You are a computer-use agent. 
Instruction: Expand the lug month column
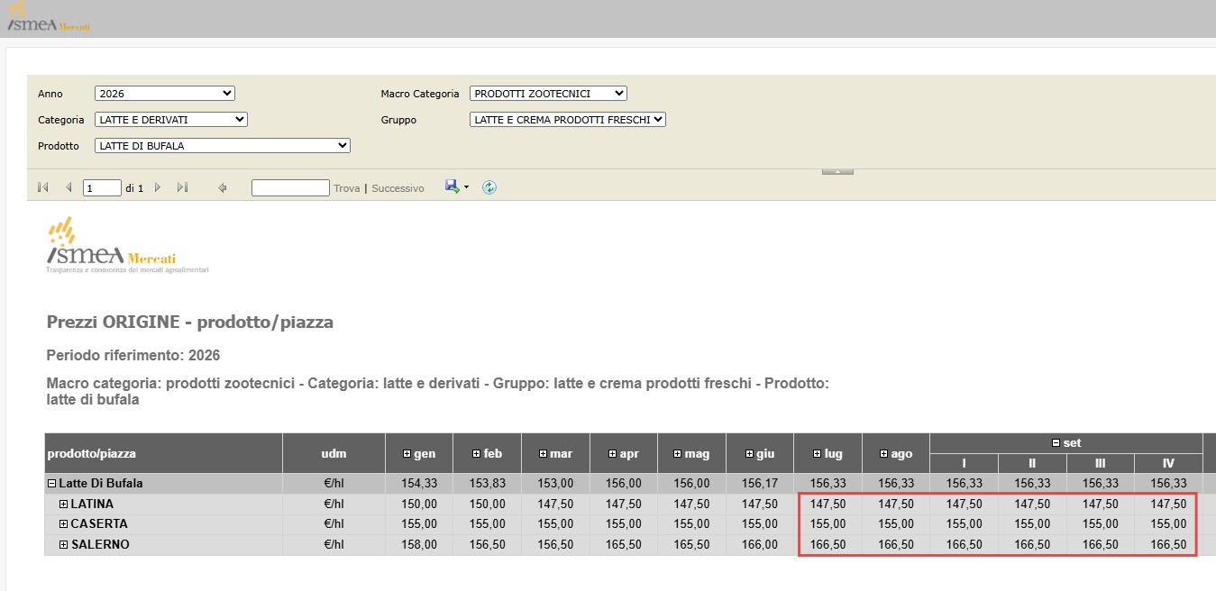[x=818, y=454]
